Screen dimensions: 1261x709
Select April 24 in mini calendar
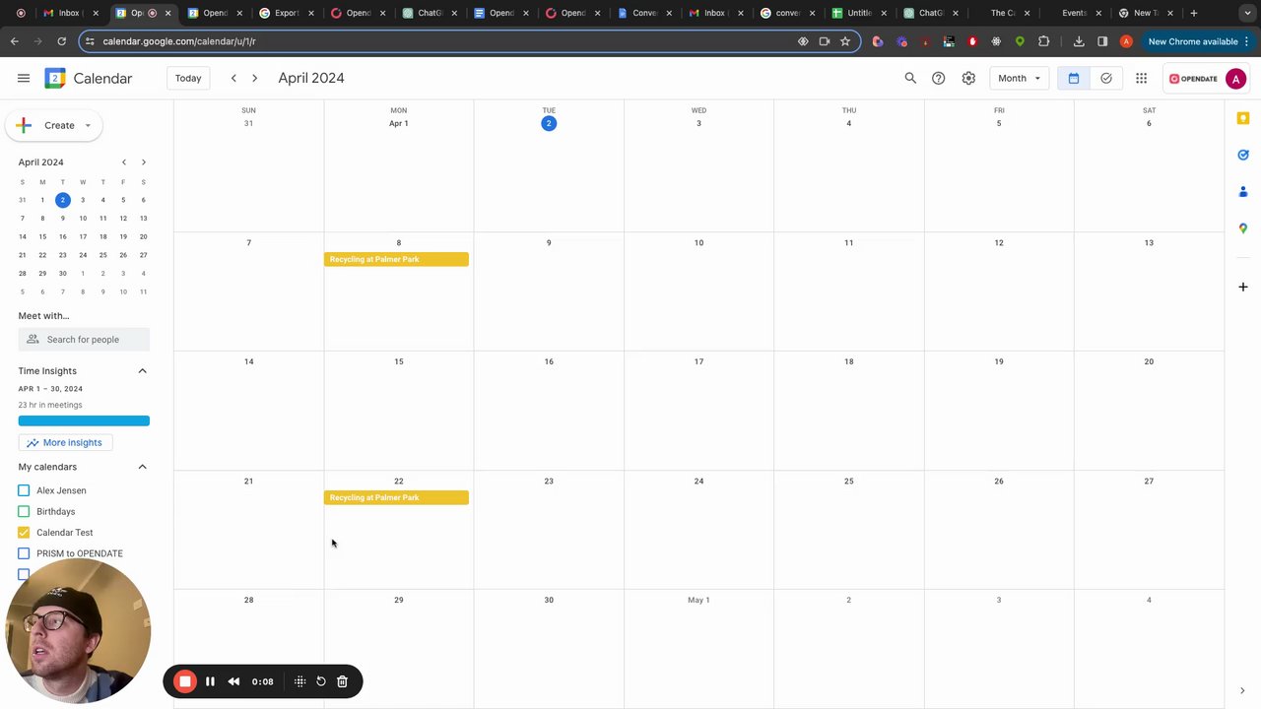(83, 255)
